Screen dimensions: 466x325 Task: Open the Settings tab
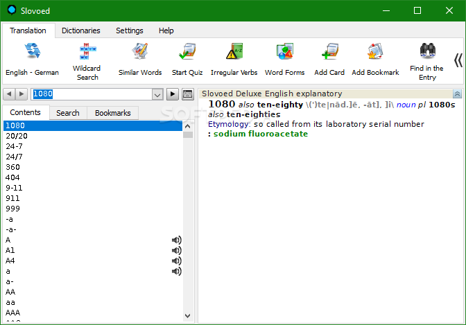pyautogui.click(x=130, y=30)
